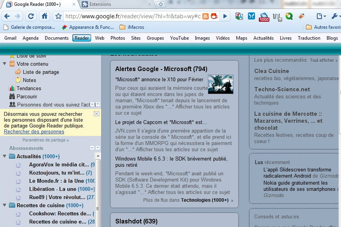341x227 pixels.
Task: Click the subscriptions list scroll-up arrow
Action: pyautogui.click(x=98, y=156)
